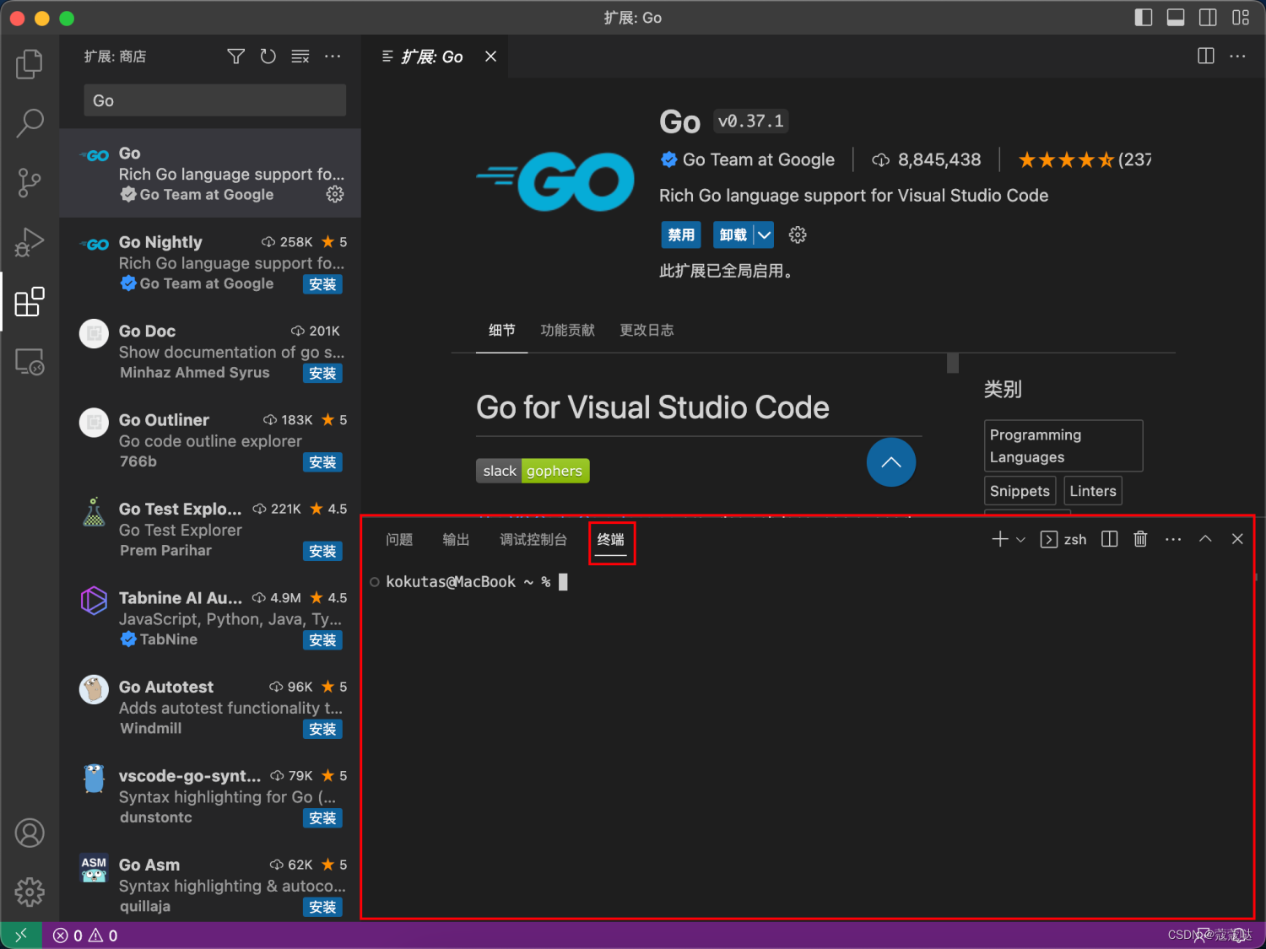
Task: Open the Manage gear in activity bar
Action: click(x=30, y=892)
